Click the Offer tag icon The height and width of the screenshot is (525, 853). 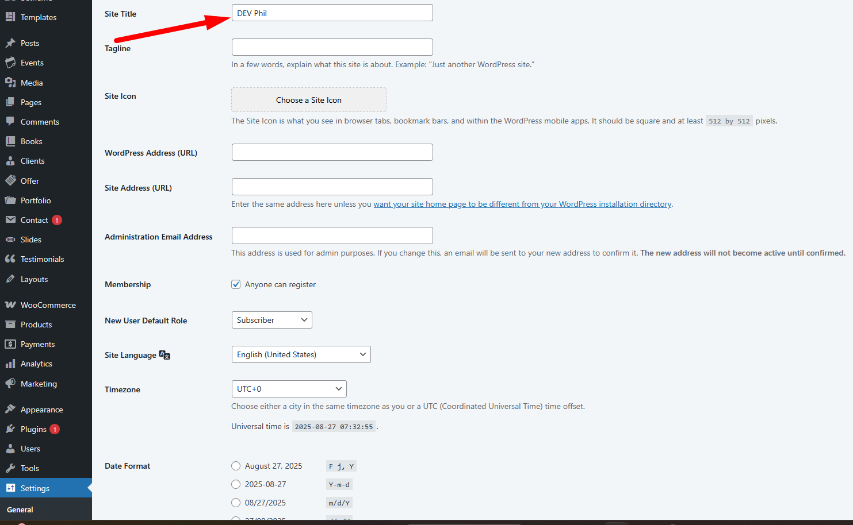click(10, 181)
